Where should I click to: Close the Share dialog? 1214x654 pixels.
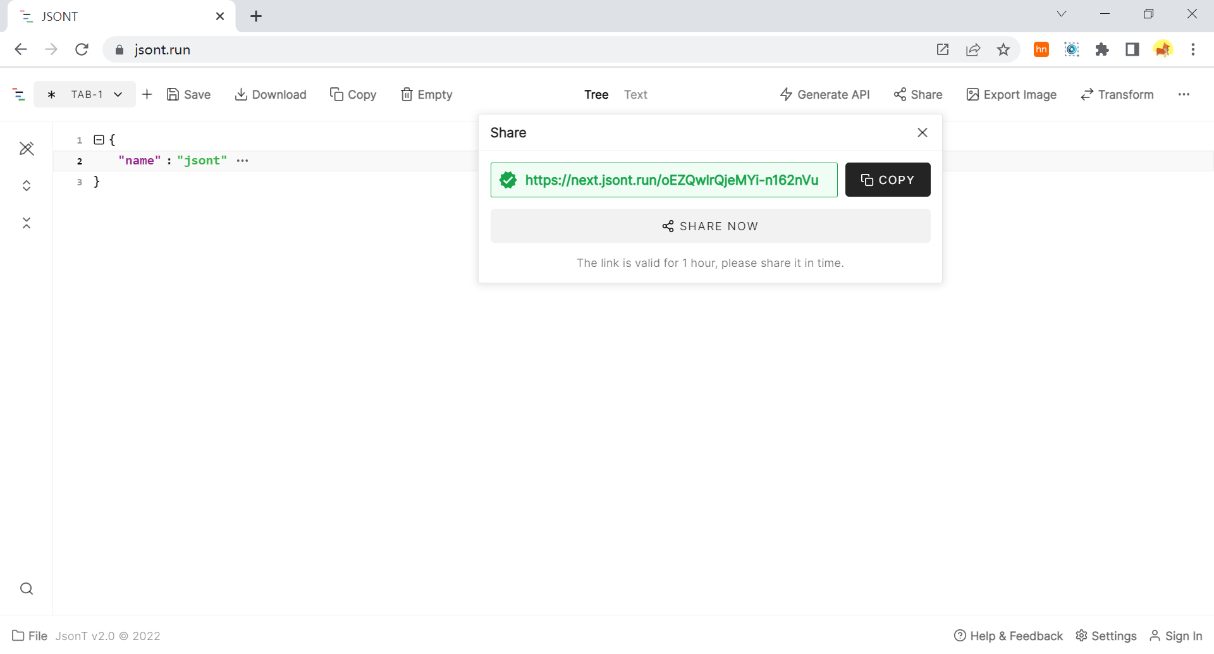coord(923,132)
